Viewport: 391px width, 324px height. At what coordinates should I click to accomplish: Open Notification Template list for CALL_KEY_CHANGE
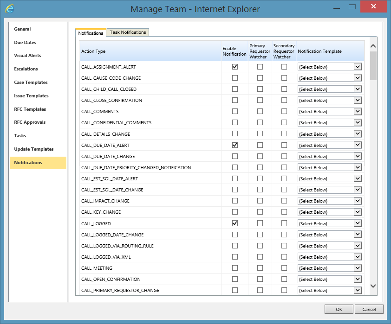358,212
